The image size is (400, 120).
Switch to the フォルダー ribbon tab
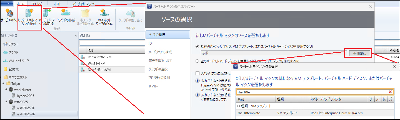37,4
